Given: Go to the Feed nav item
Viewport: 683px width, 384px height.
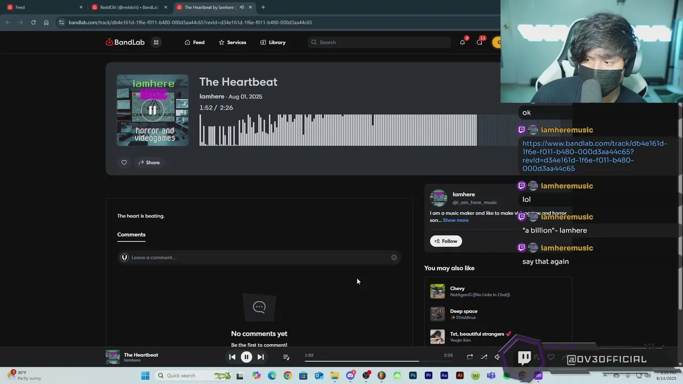Looking at the screenshot, I should pos(194,42).
